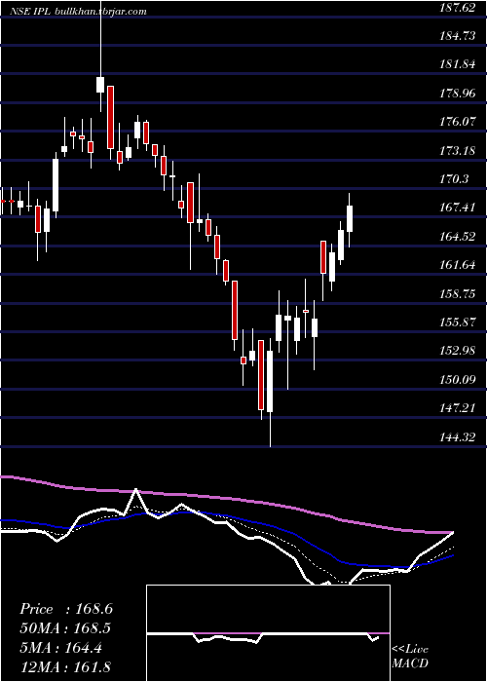Select the 150.09 price level

[458, 380]
